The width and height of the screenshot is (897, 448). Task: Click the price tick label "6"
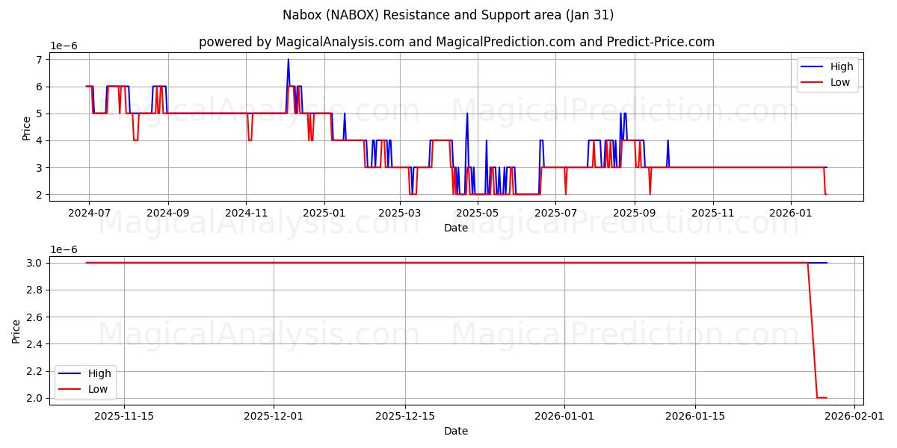tap(40, 87)
